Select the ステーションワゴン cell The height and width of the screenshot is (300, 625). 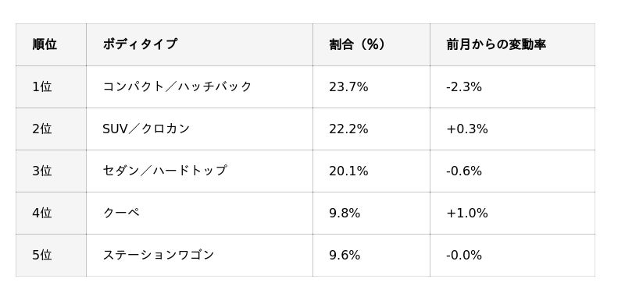[199, 255]
